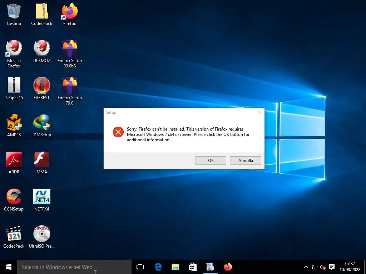
Task: Select the Mozilla Firefox desktop shortcut
Action: [14, 54]
